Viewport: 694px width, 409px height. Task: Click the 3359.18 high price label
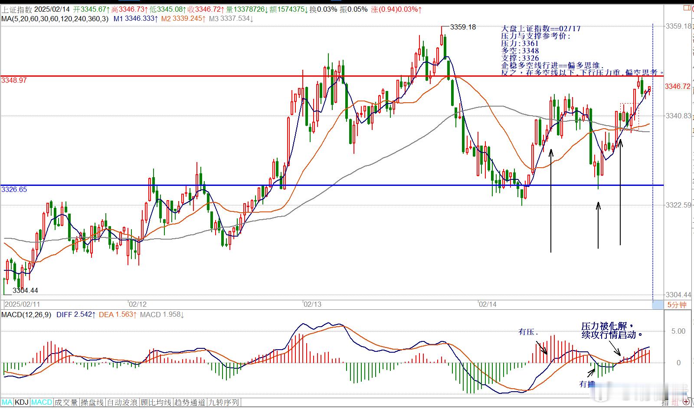coord(463,27)
